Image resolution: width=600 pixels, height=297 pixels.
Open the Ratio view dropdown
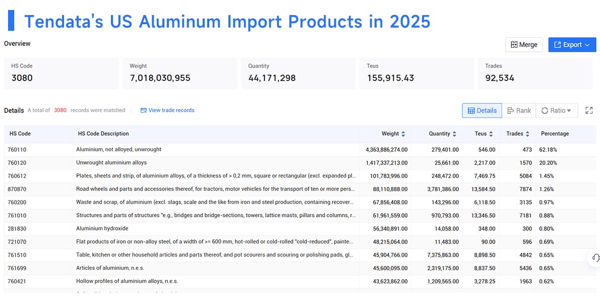tap(556, 110)
